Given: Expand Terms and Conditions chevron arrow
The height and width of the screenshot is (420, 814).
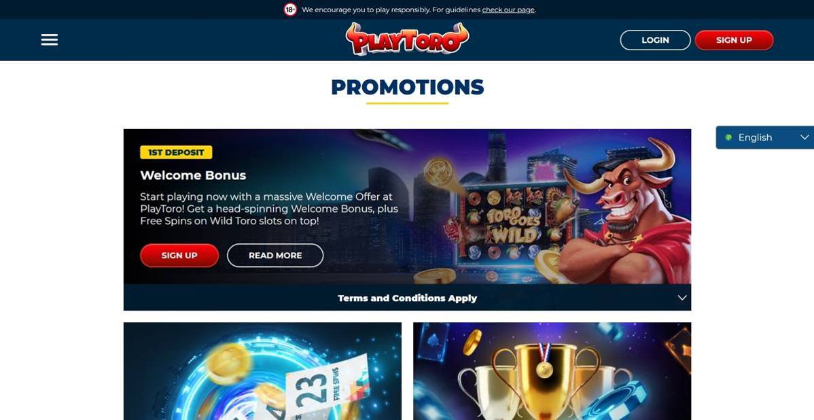Looking at the screenshot, I should click(x=682, y=298).
